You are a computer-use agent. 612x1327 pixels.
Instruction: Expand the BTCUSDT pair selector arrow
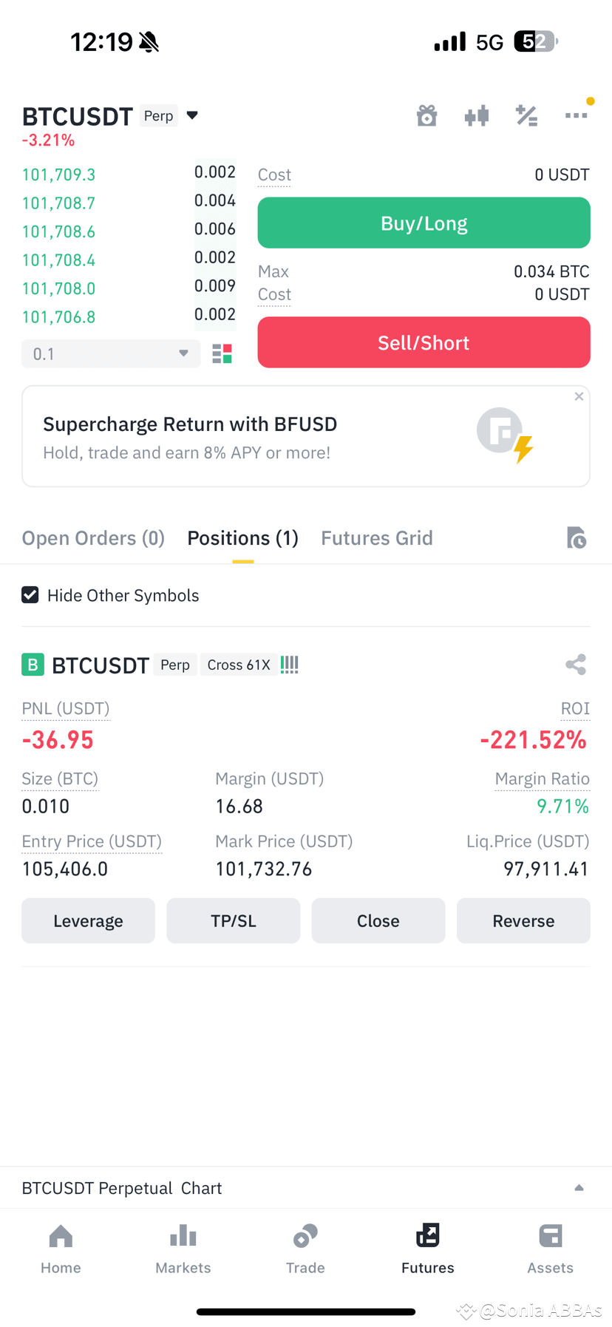(x=192, y=115)
